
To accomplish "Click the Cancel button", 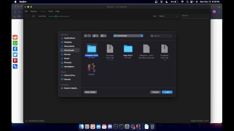I will (x=155, y=92).
